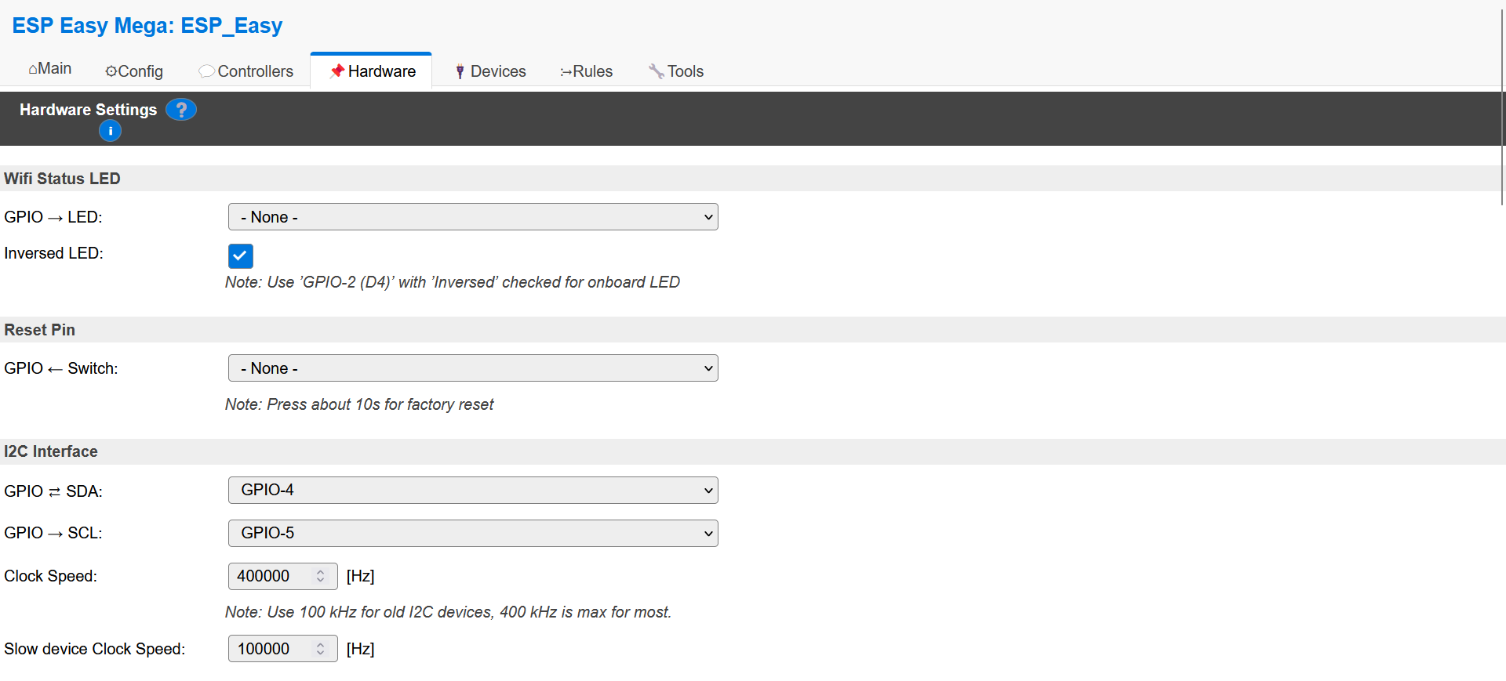Open the GPIO → LED dropdown
This screenshot has width=1506, height=681.
point(471,216)
